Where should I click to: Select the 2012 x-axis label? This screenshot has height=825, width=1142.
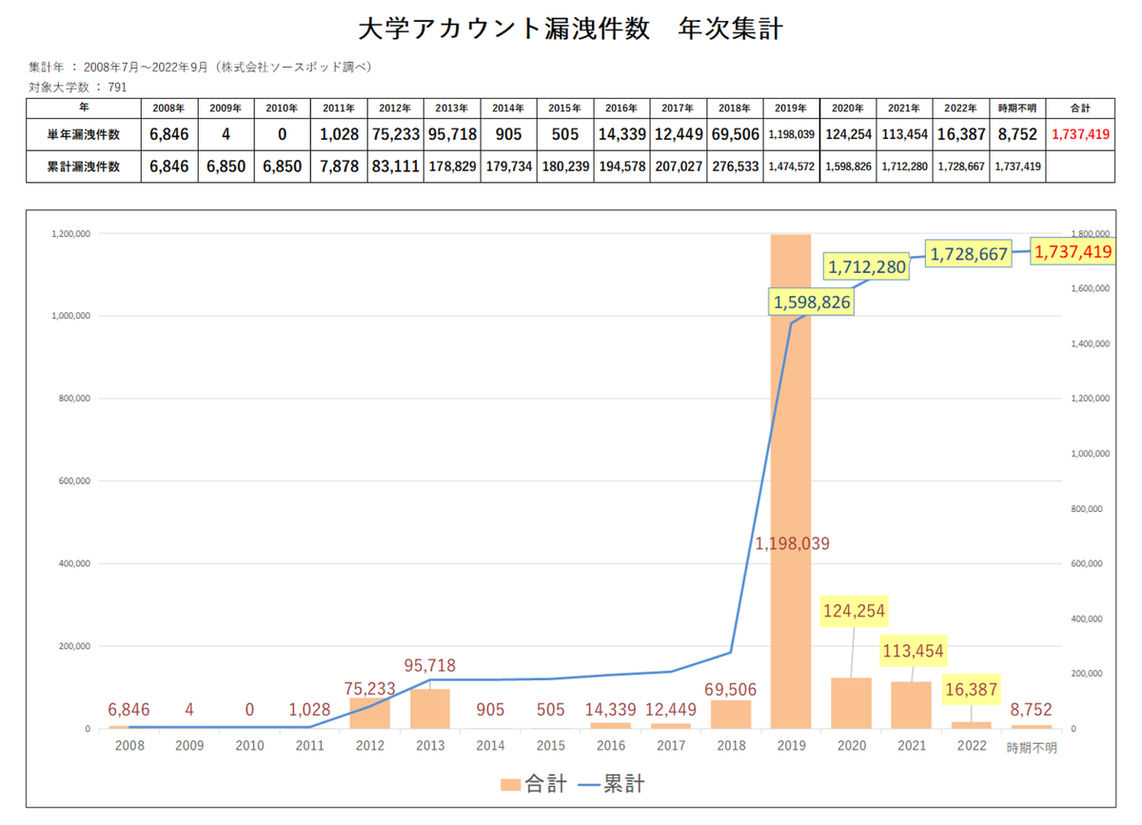pyautogui.click(x=370, y=748)
